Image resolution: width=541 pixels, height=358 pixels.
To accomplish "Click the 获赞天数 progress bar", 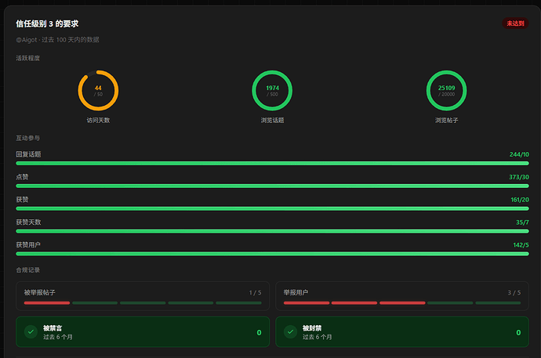I will click(x=272, y=231).
